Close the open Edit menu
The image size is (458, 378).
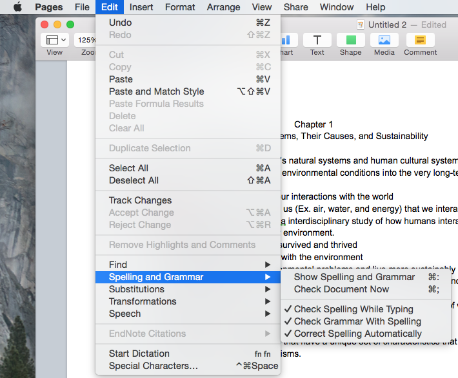110,7
